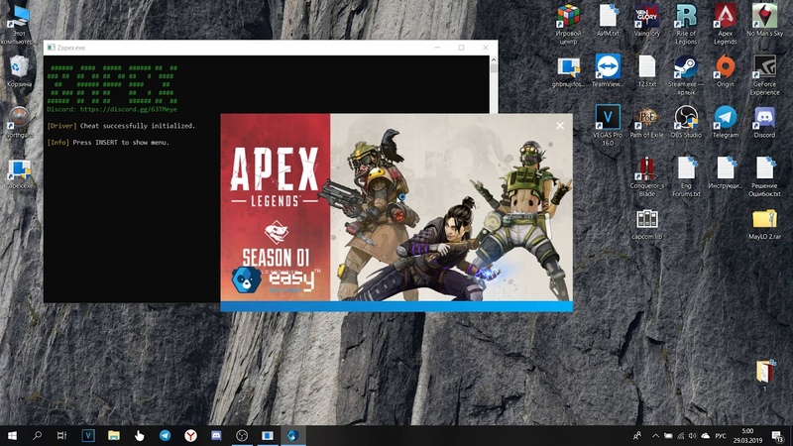Launch No Man's Sky shortcut
Screen dimensions: 793x446
point(764,20)
